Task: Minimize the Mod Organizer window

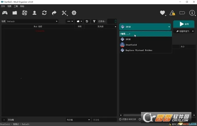Action: point(180,2)
